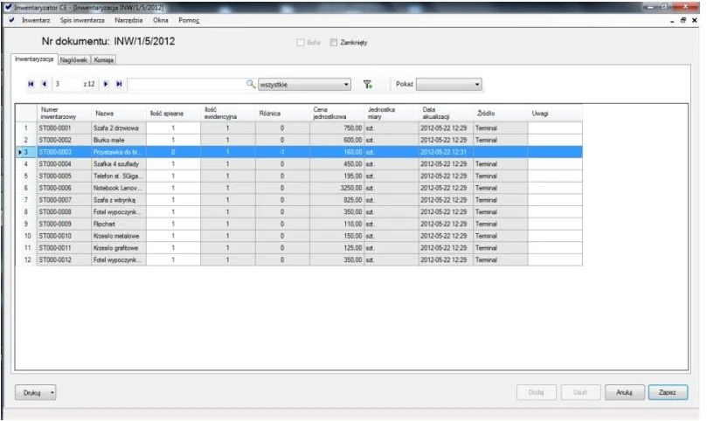Go to next record arrow
This screenshot has height=421, width=707.
106,84
